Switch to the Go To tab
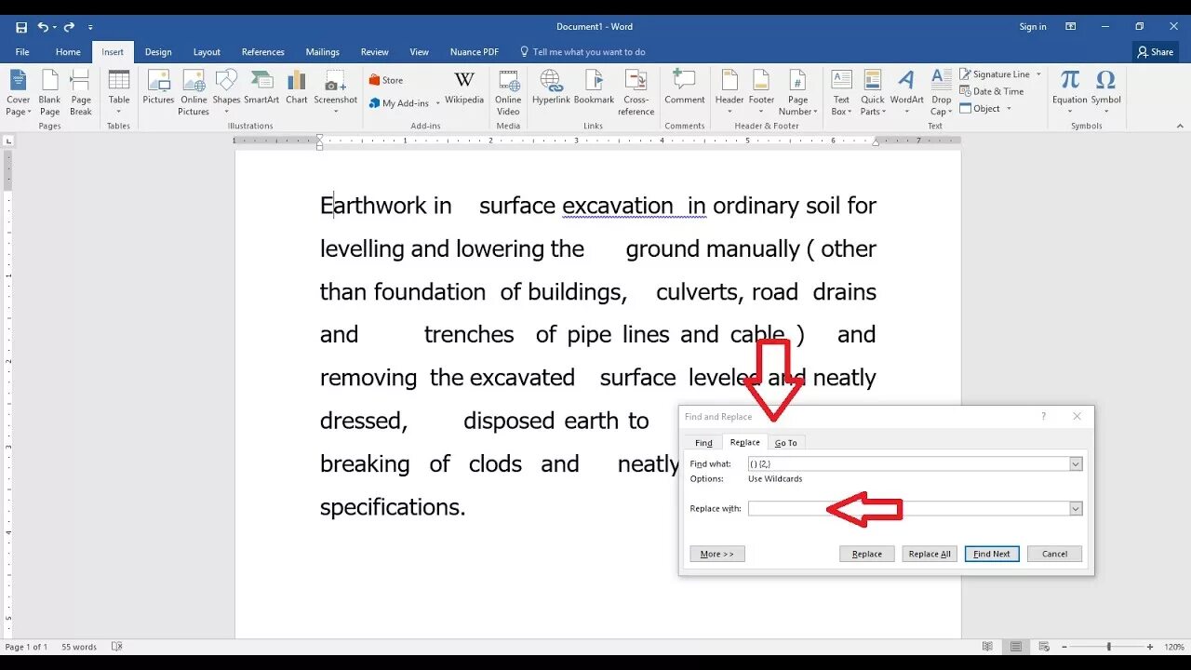The width and height of the screenshot is (1191, 670). pos(785,443)
